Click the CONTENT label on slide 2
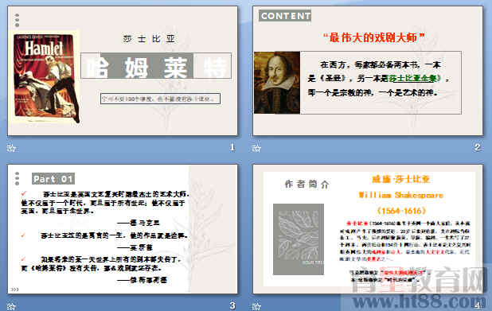The image size is (492, 311). pyautogui.click(x=285, y=16)
